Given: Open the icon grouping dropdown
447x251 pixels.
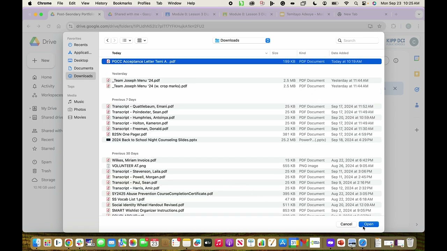Looking at the screenshot, I should pos(141,40).
